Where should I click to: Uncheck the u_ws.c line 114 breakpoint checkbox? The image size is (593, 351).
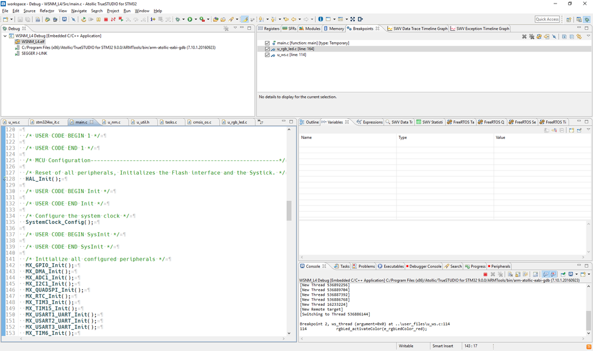(267, 55)
